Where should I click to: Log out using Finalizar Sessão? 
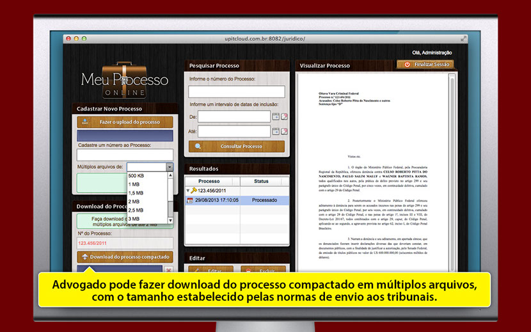click(425, 65)
